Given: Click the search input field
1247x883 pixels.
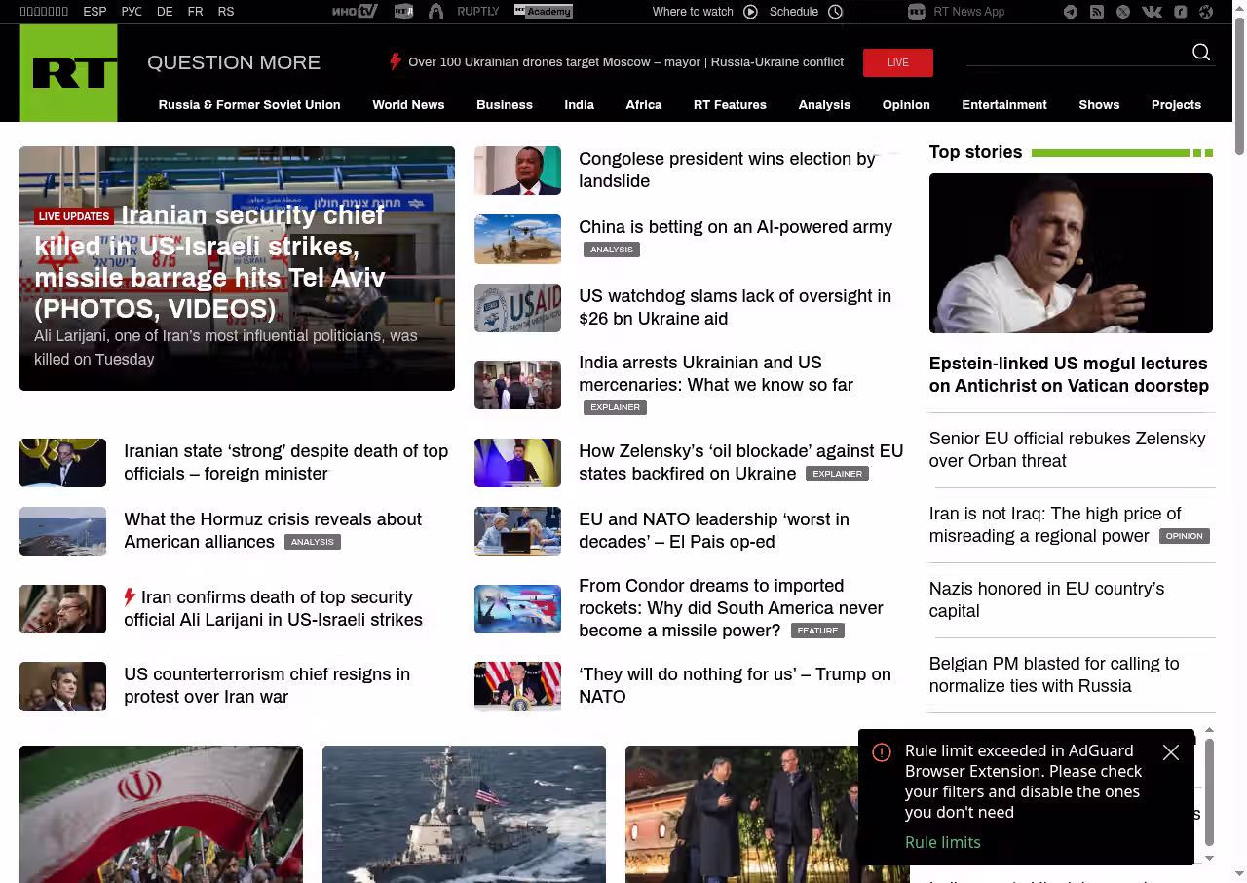Looking at the screenshot, I should click(x=1072, y=53).
